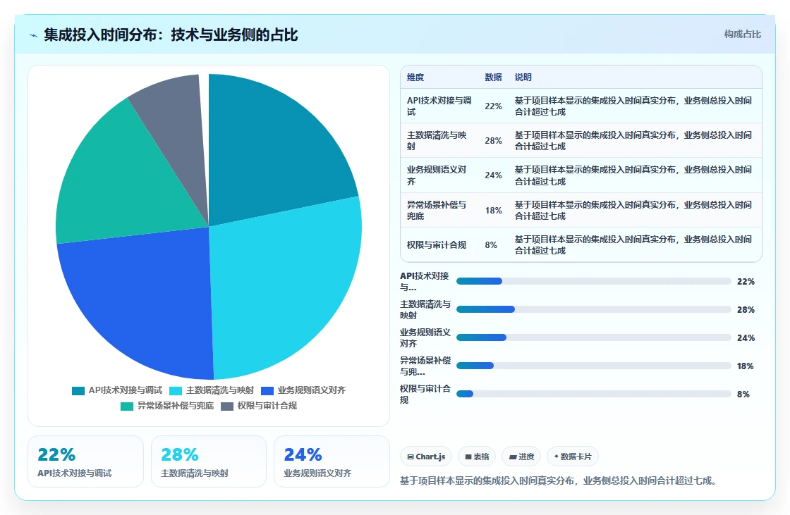Toggle 主数据清洗与映射 legend swatch

176,391
